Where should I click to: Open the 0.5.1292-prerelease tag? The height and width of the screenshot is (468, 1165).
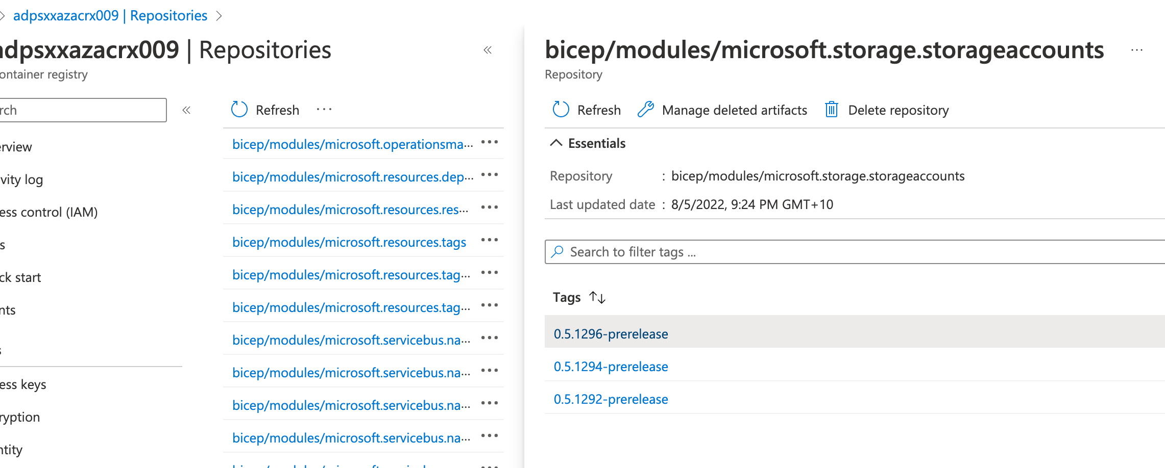(x=611, y=399)
